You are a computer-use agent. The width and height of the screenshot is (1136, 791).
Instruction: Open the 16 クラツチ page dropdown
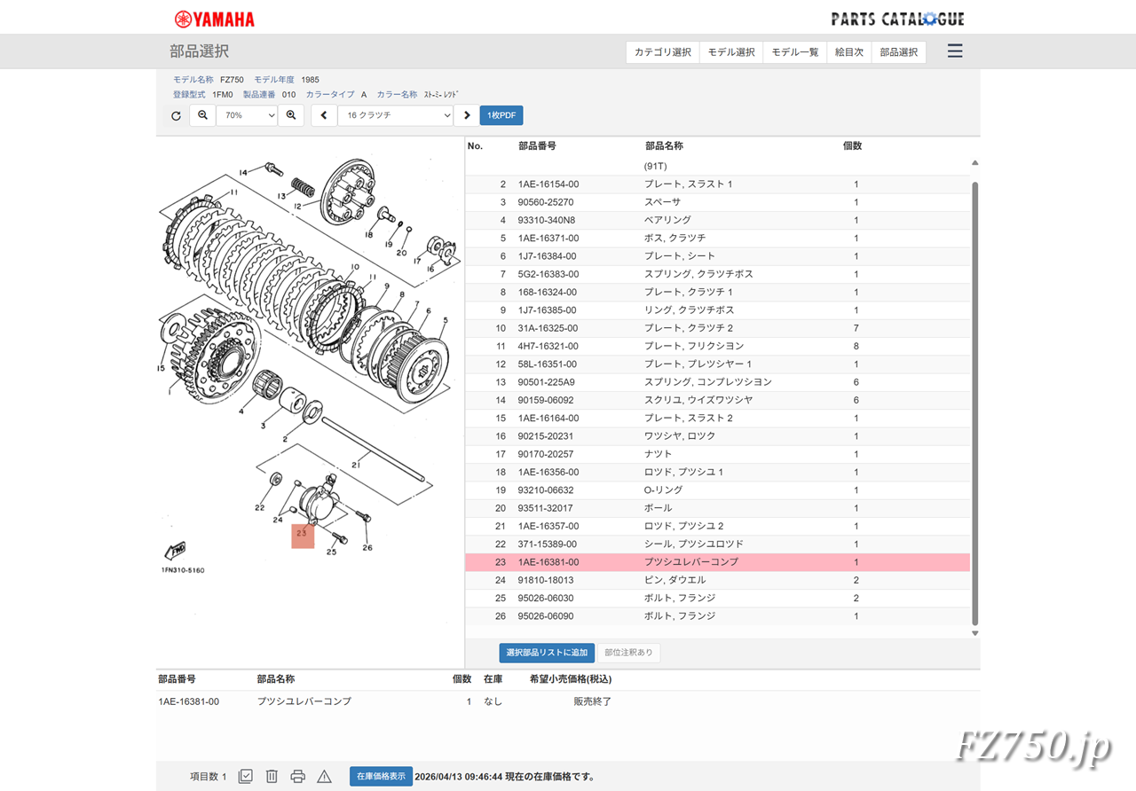coord(395,115)
